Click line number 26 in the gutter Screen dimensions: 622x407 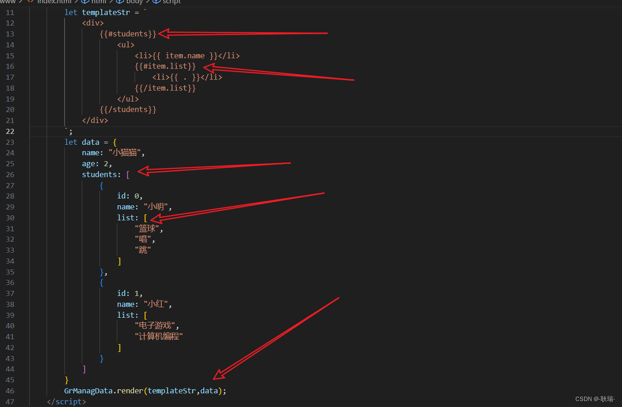10,174
